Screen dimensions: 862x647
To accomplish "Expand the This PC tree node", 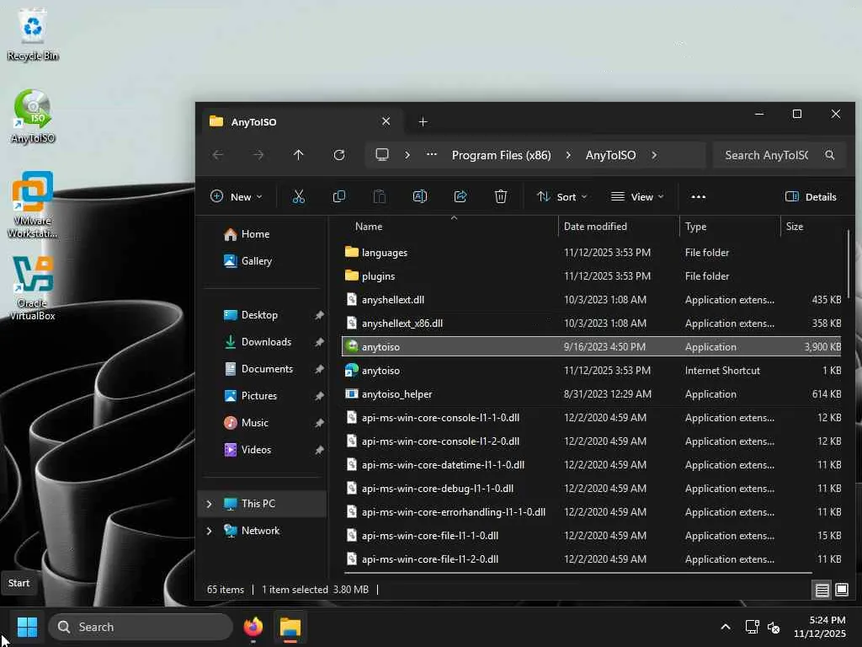I will [x=209, y=504].
